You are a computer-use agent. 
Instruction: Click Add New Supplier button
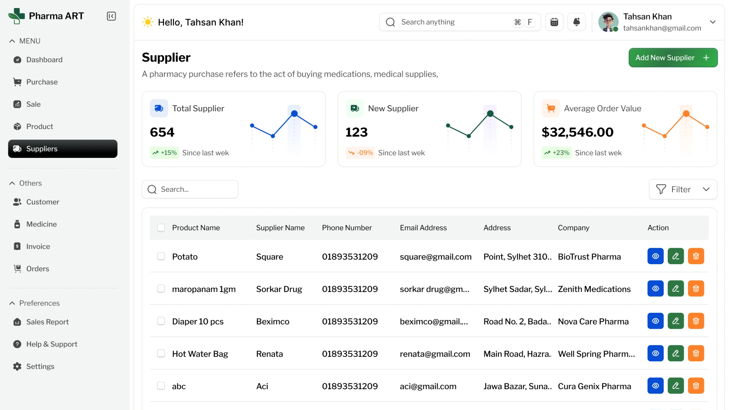point(673,58)
